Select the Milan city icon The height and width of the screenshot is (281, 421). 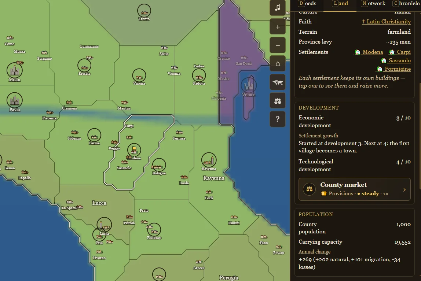pyautogui.click(x=15, y=70)
